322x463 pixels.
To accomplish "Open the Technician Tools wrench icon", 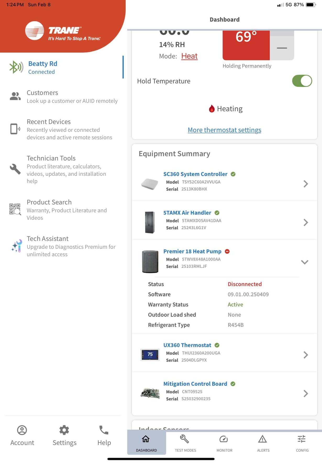I will [x=15, y=169].
